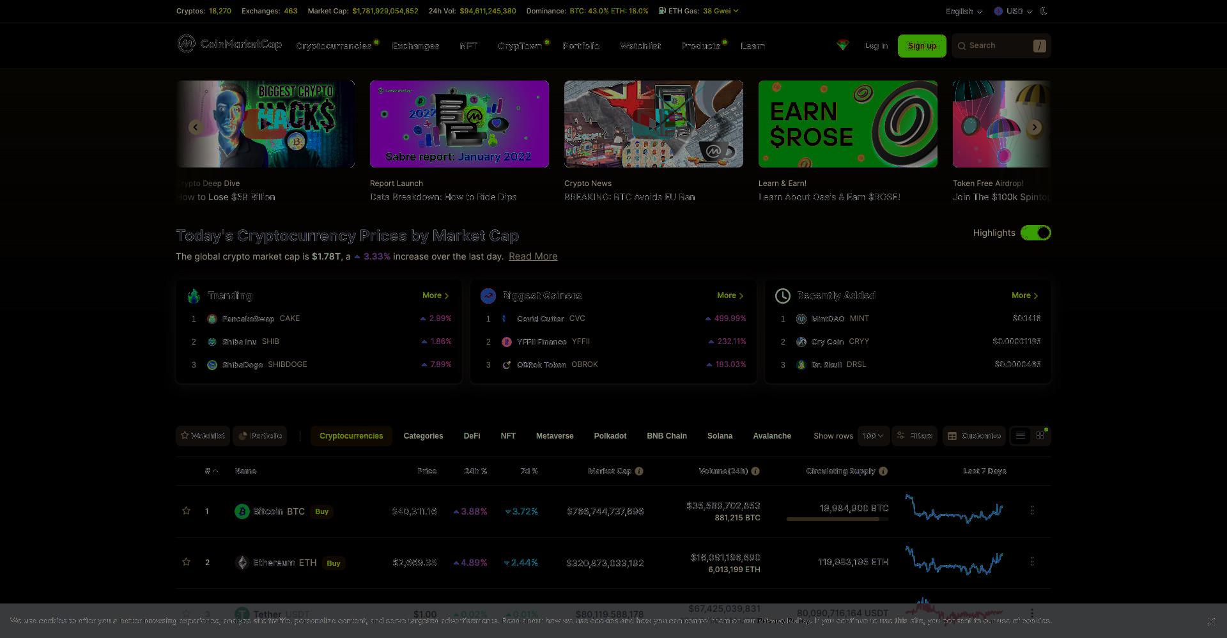Click Bitcoin last 7 days sparkline
Viewport: 1227px width, 638px height.
pyautogui.click(x=954, y=509)
